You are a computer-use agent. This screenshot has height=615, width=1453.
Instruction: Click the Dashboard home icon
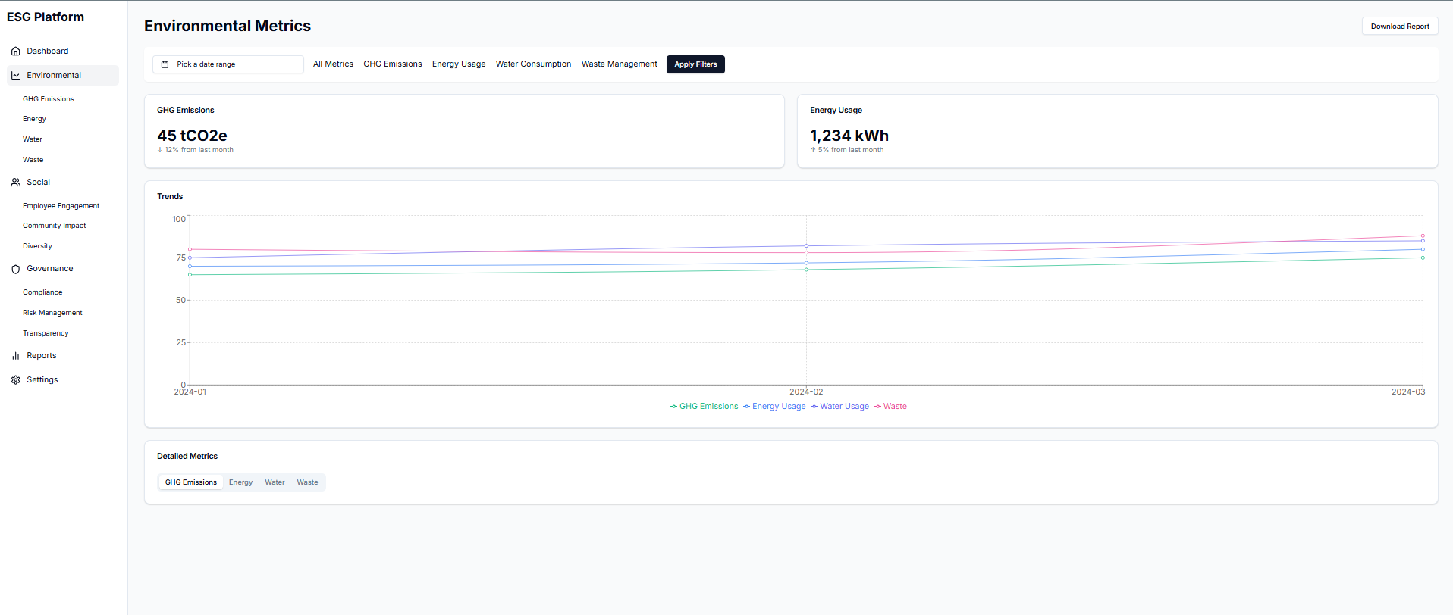click(x=16, y=52)
